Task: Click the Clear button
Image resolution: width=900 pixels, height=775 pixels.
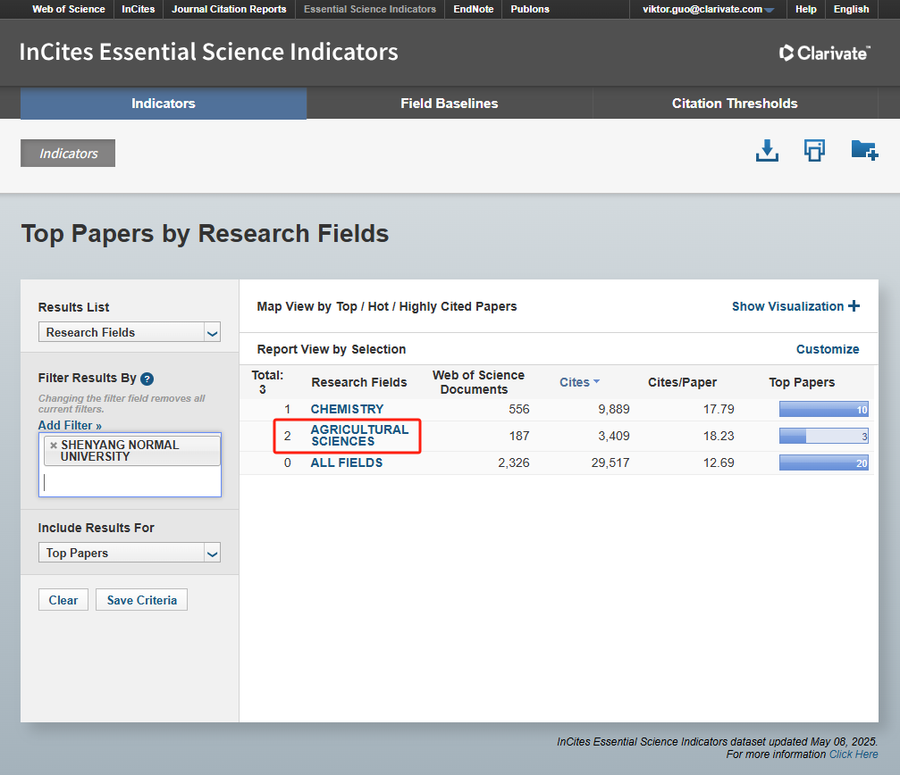Action: point(63,600)
